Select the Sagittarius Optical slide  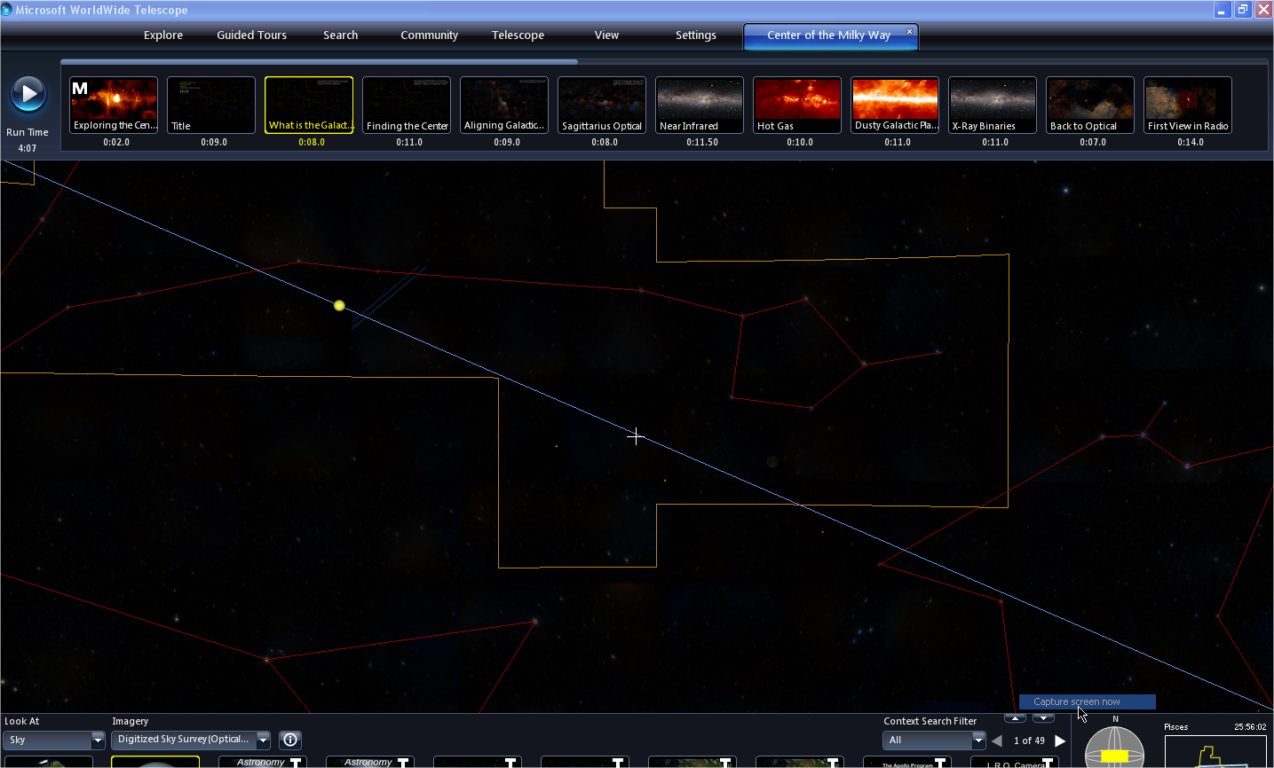click(602, 105)
